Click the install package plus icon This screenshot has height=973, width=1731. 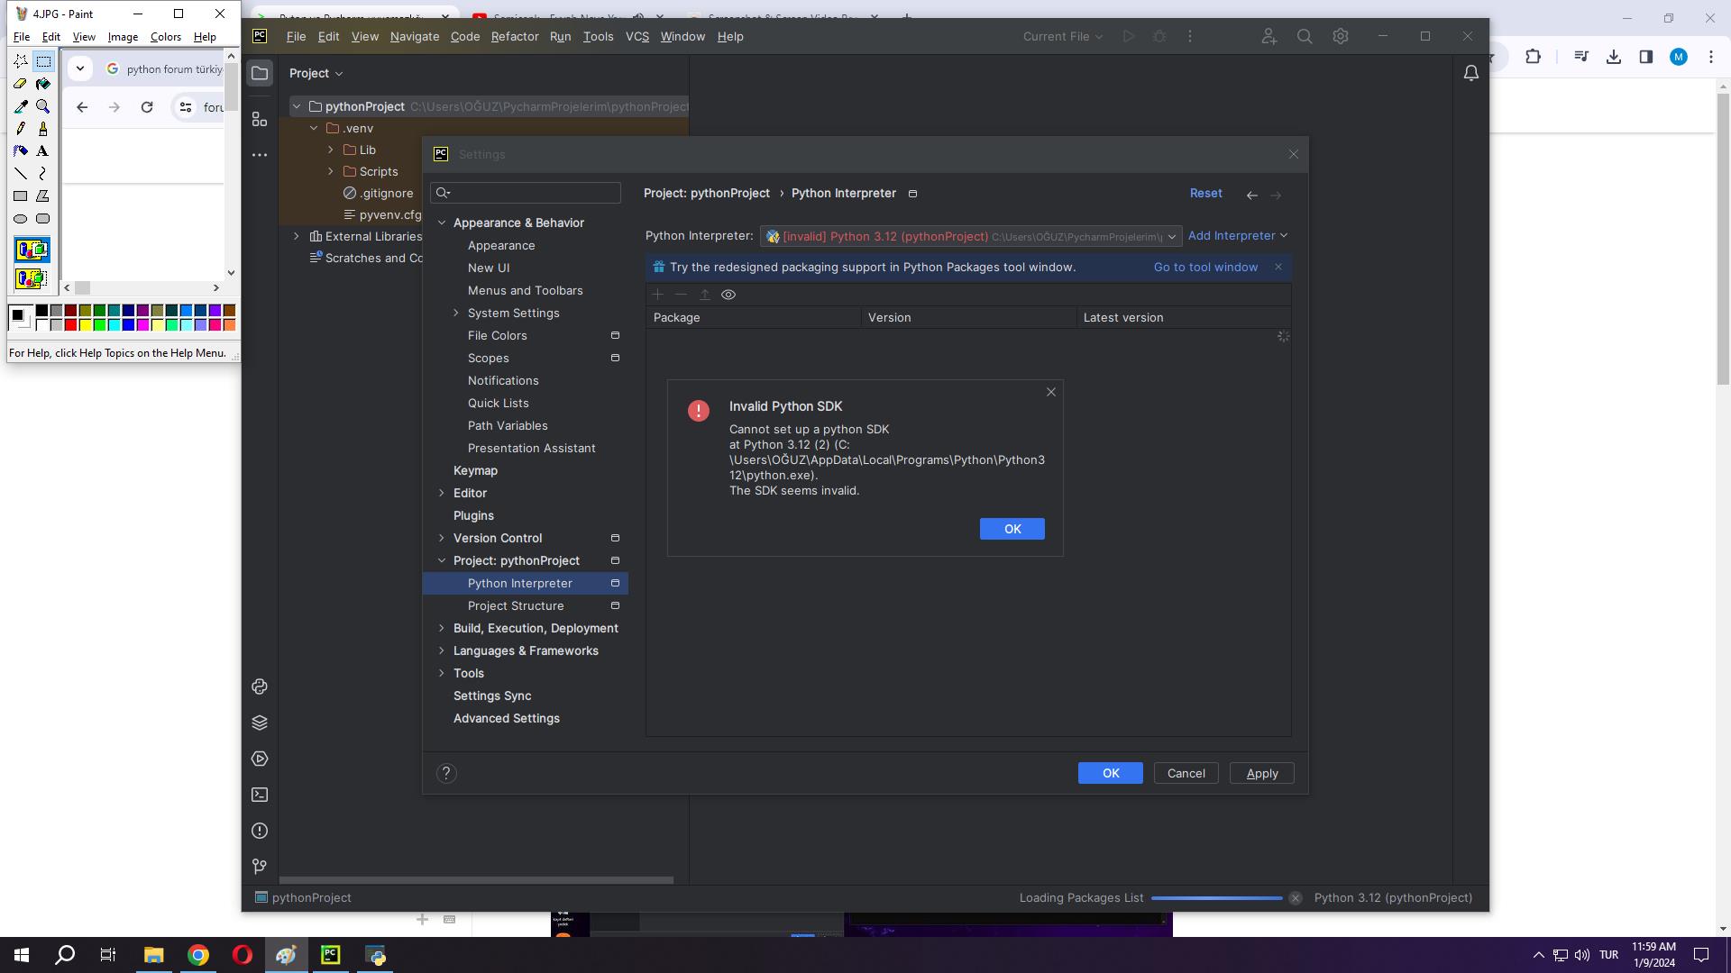tap(657, 295)
